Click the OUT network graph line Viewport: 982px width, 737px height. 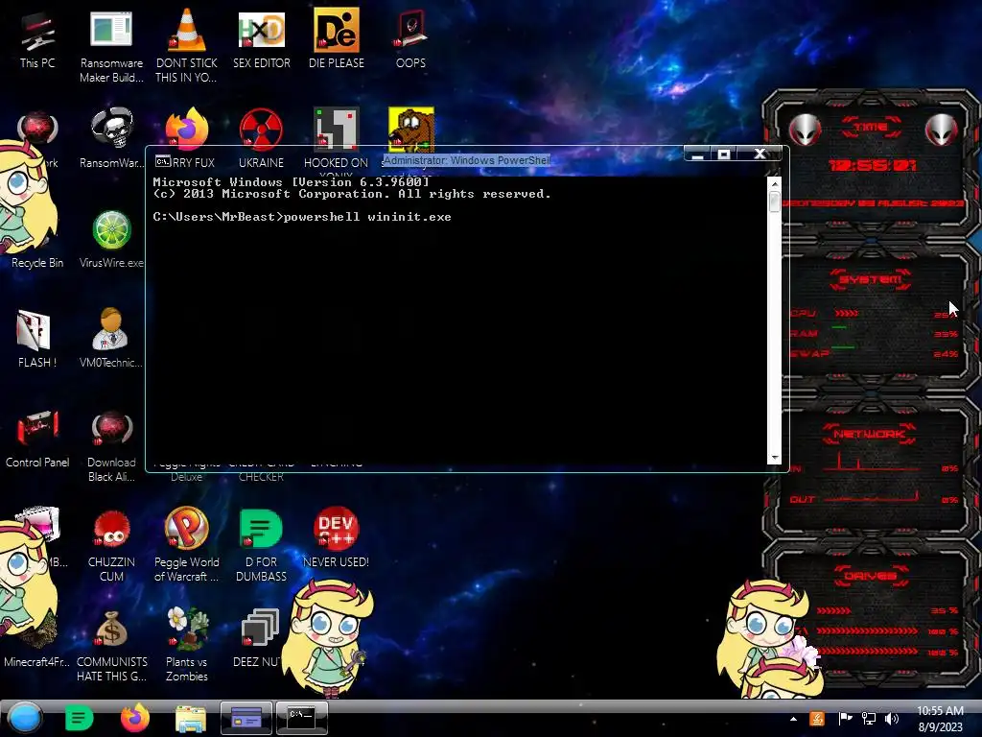[x=872, y=498]
